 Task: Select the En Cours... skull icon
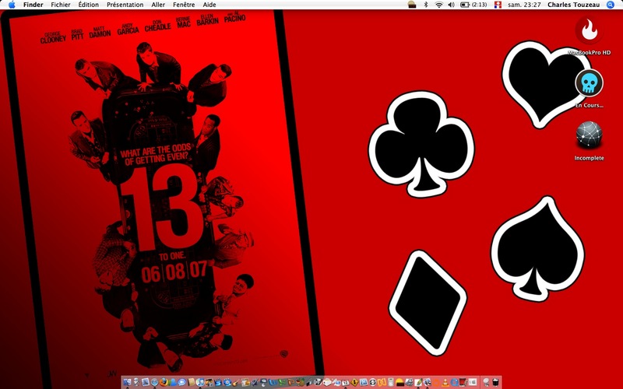(590, 83)
